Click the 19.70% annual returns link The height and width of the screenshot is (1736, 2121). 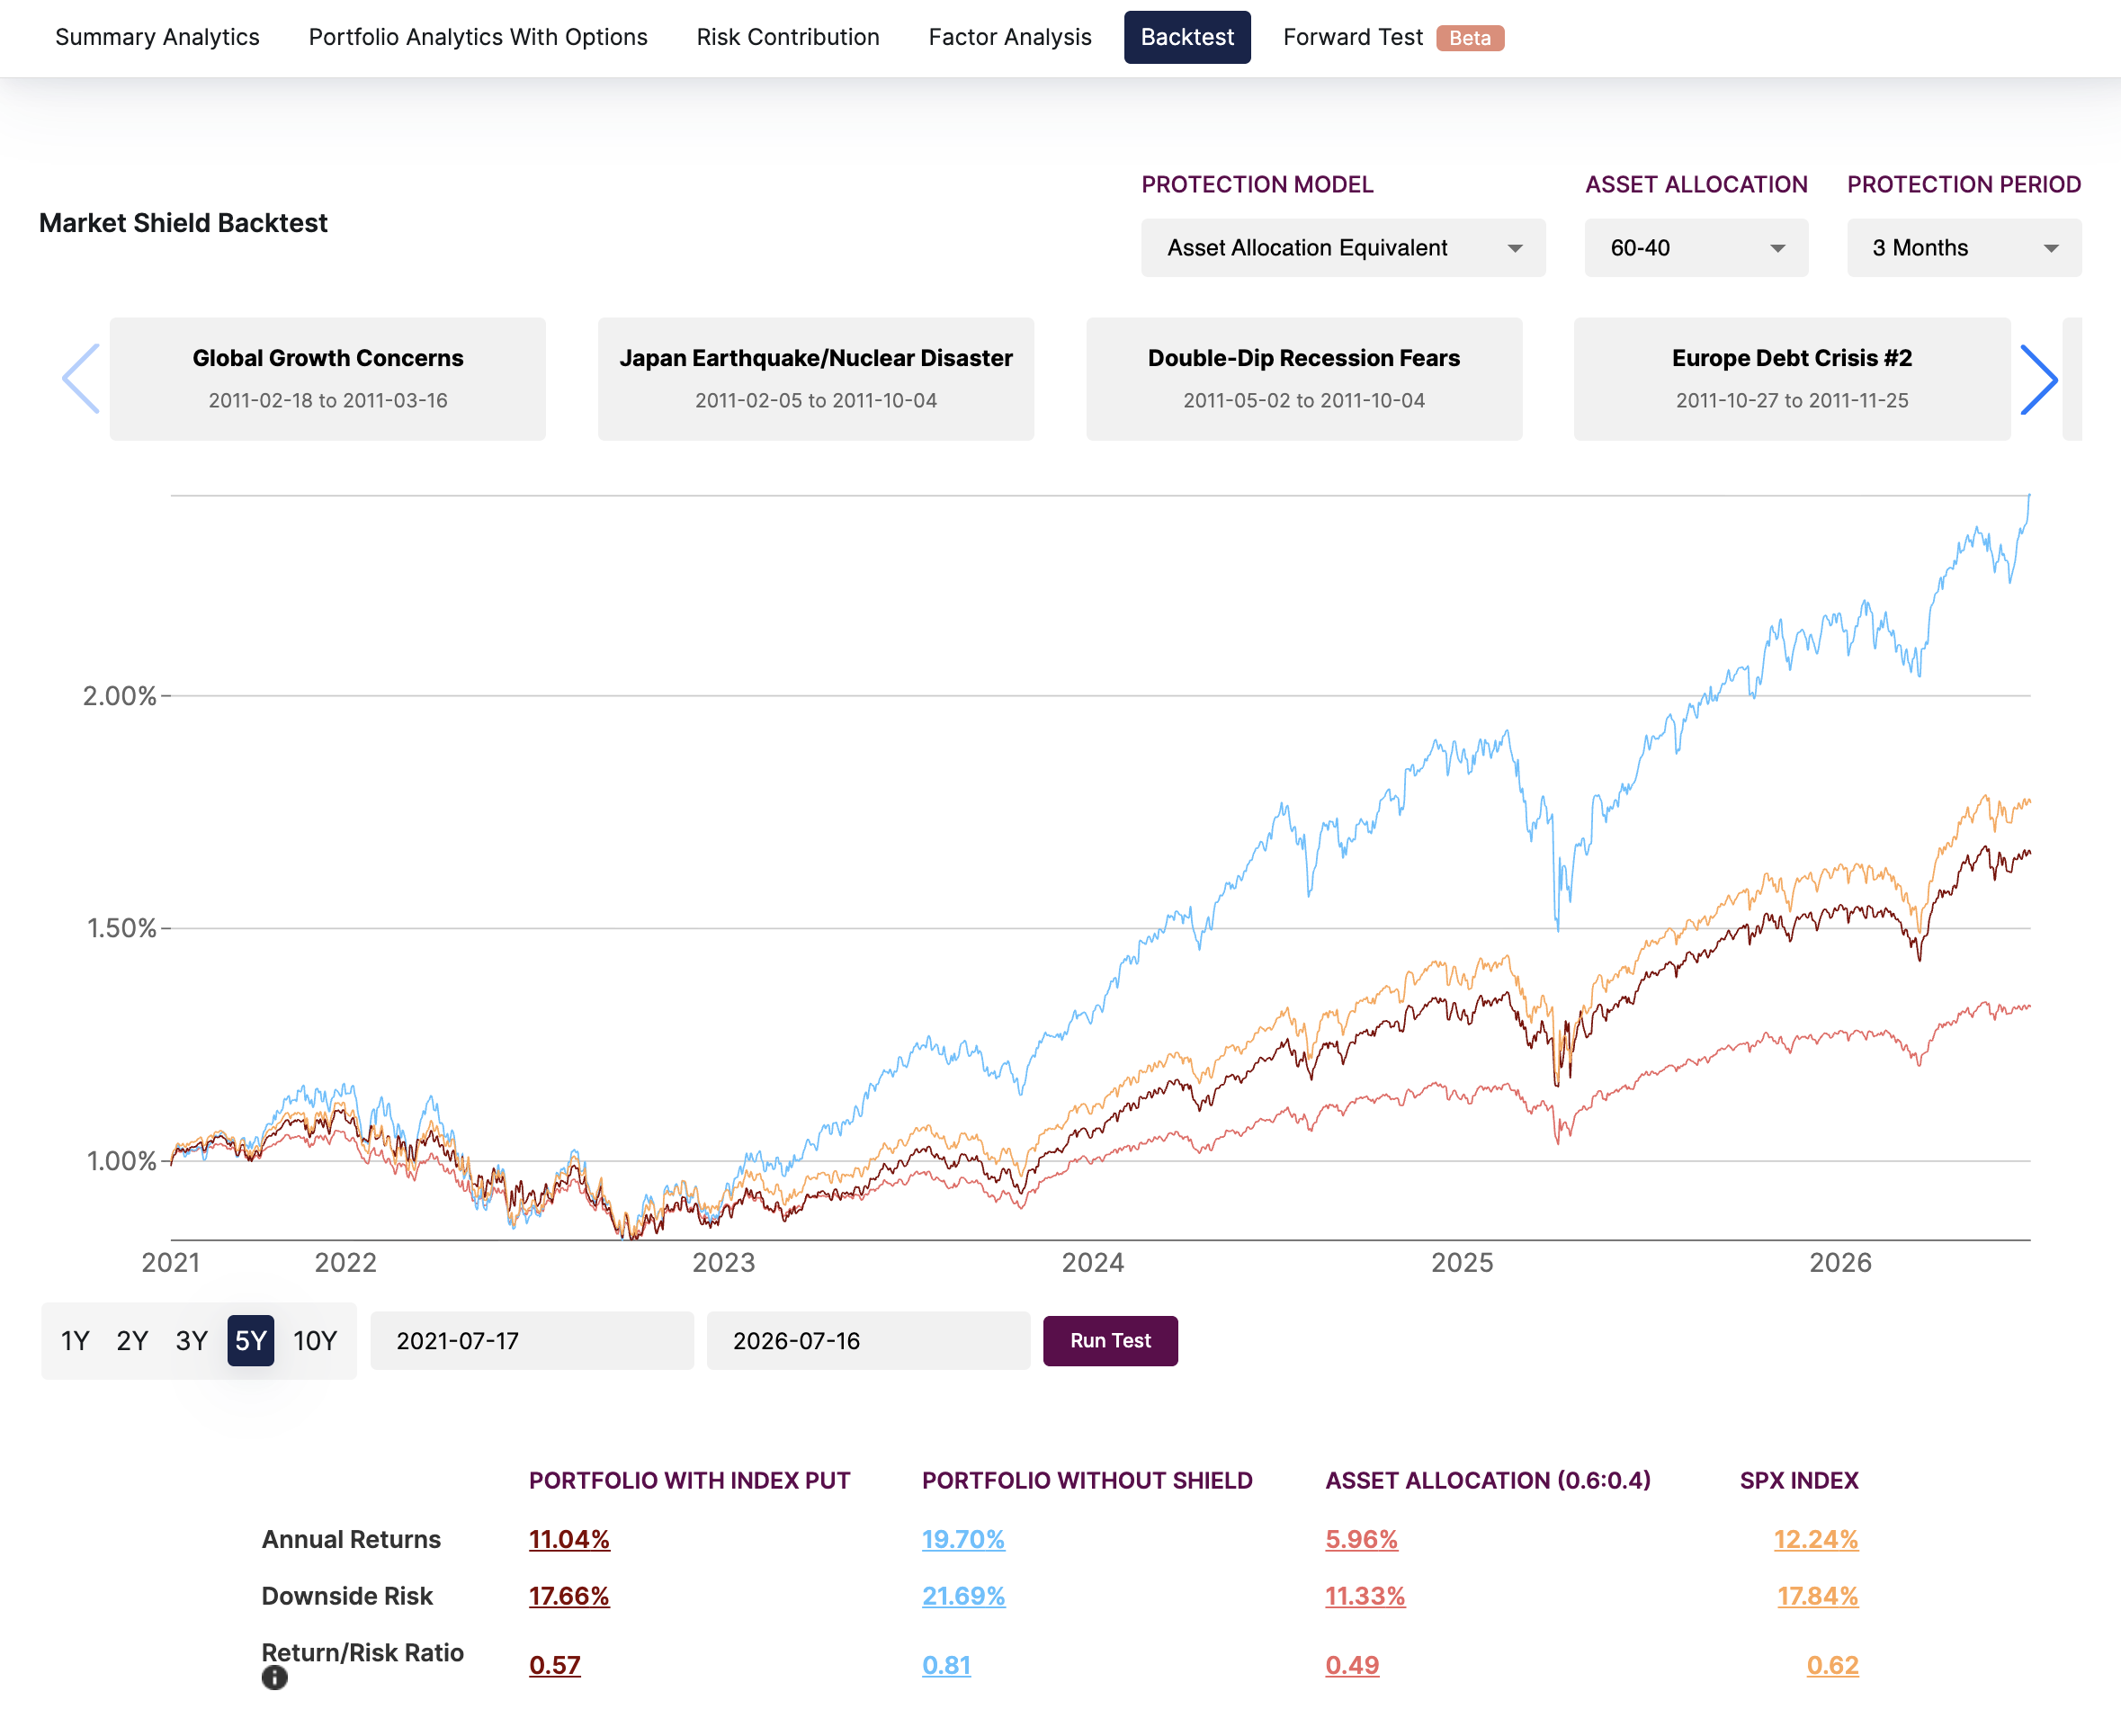963,1539
